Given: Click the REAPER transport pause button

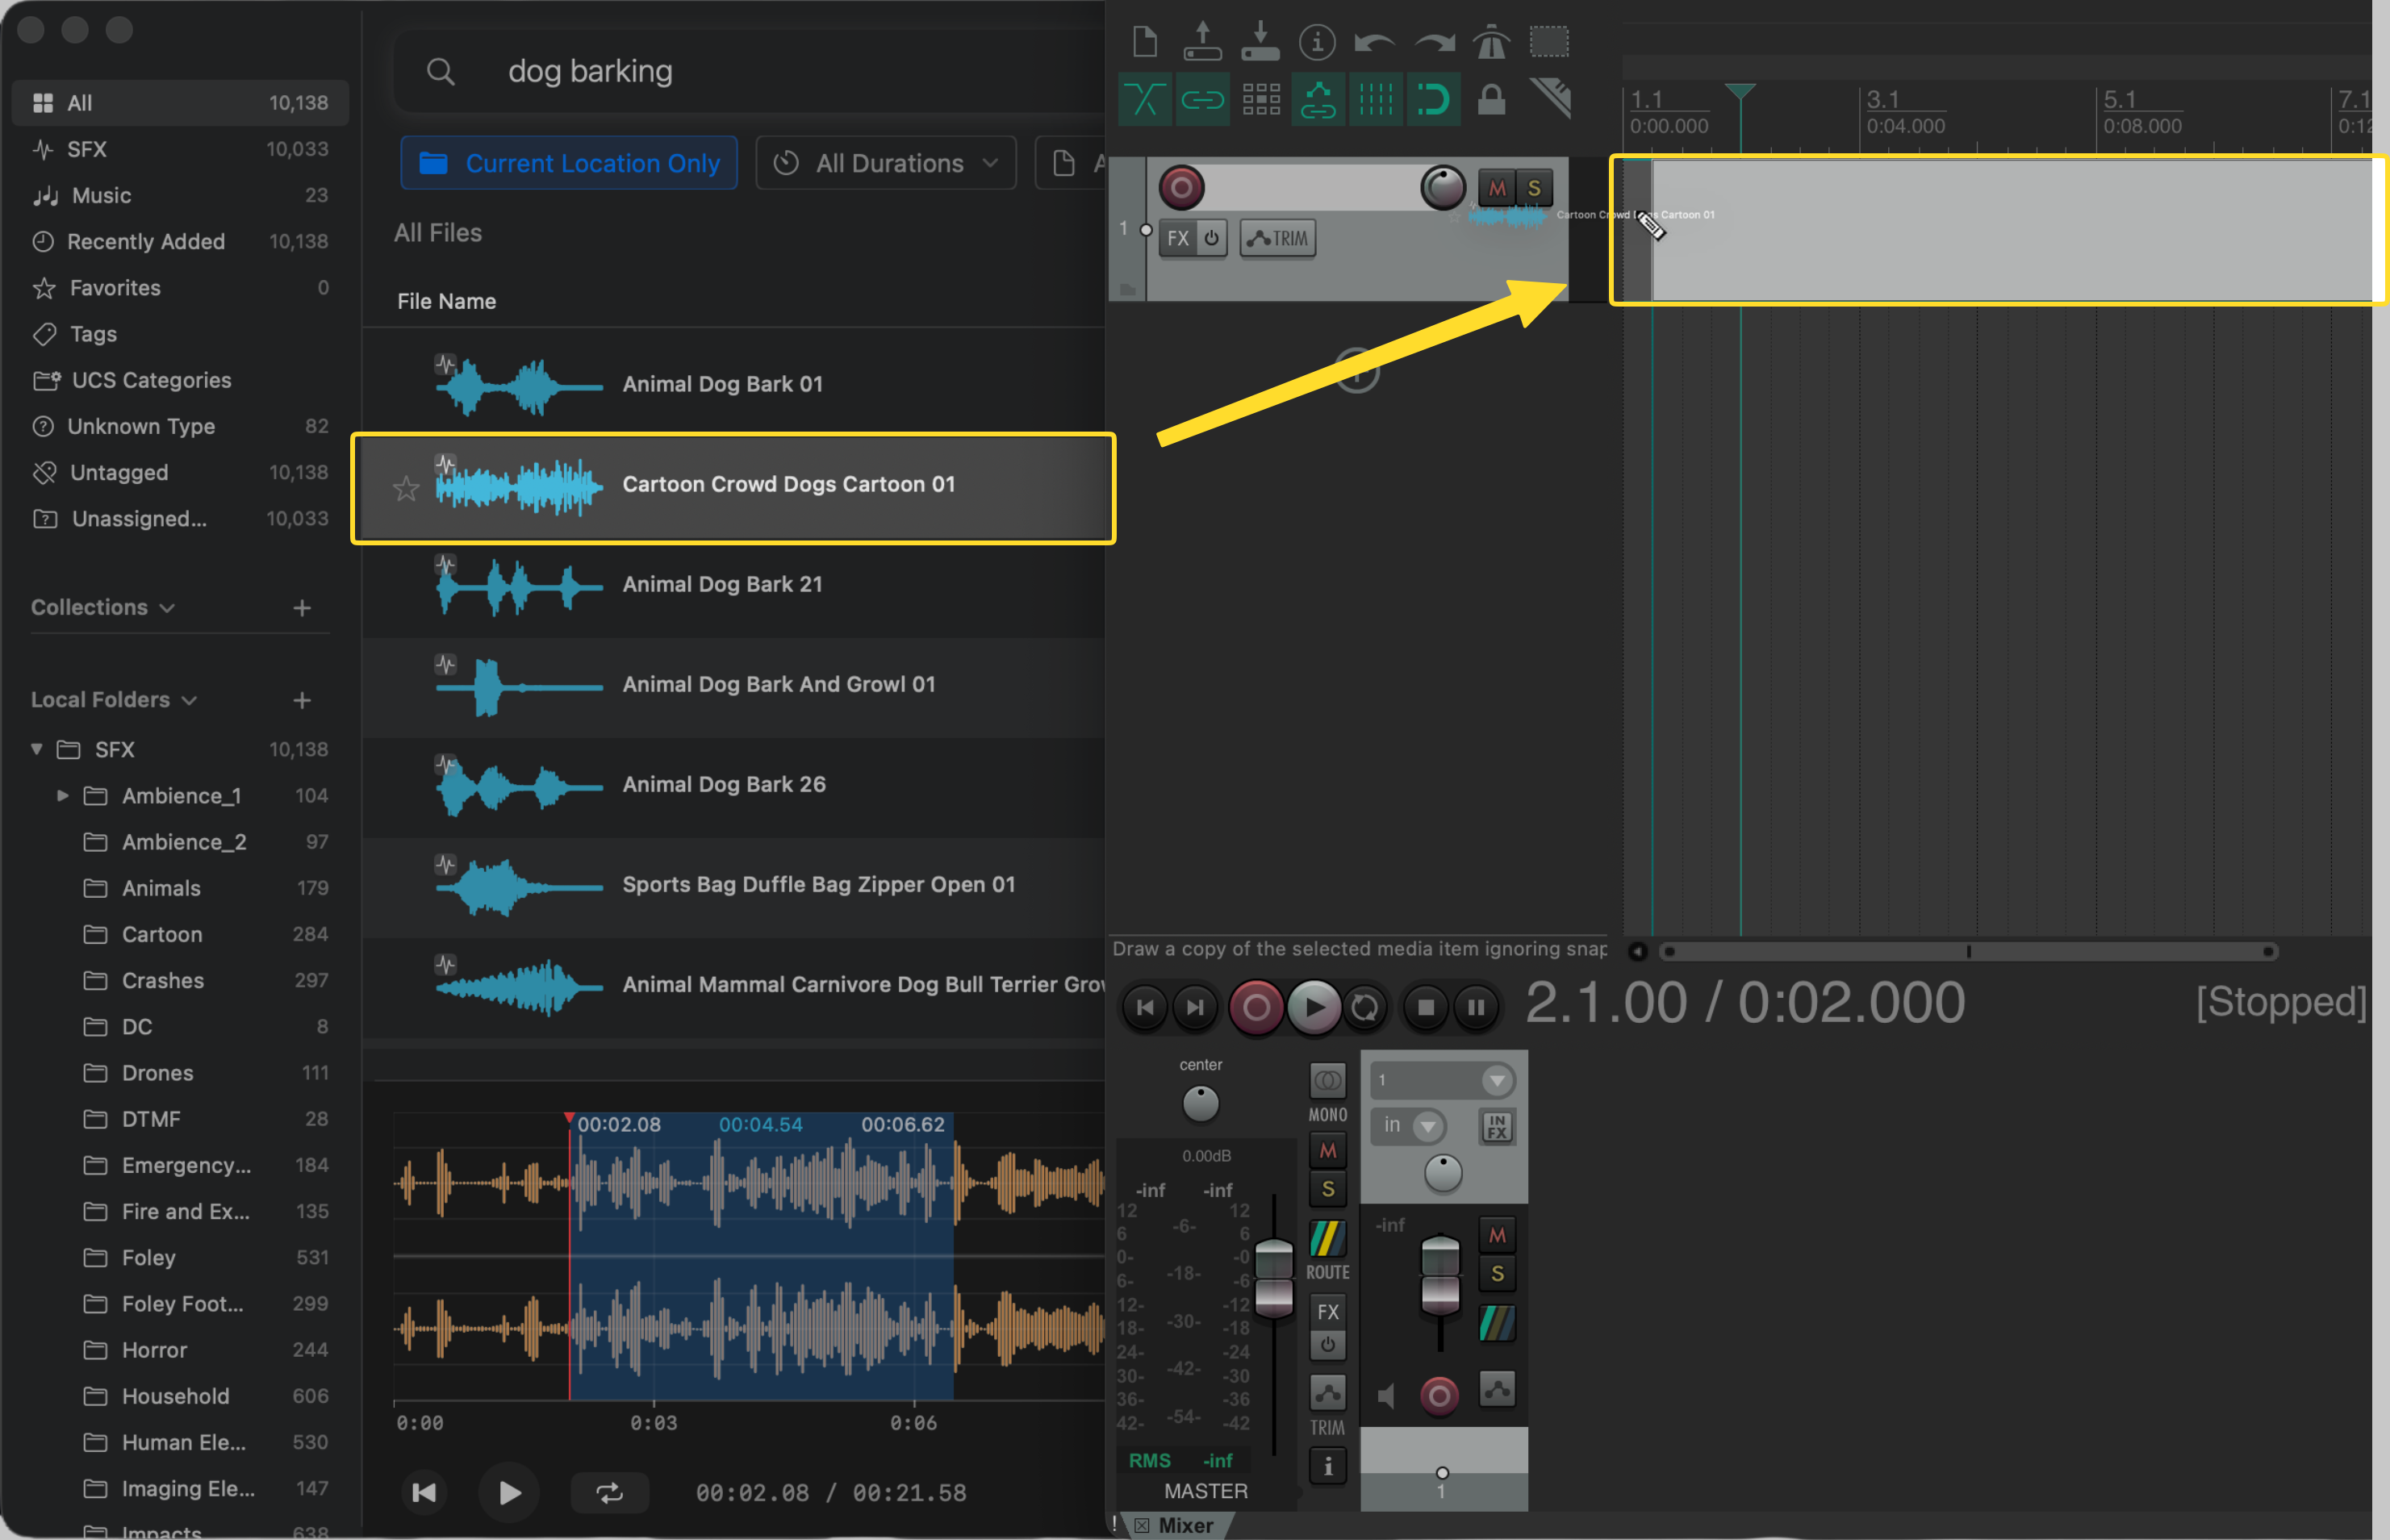Looking at the screenshot, I should coord(1476,1007).
